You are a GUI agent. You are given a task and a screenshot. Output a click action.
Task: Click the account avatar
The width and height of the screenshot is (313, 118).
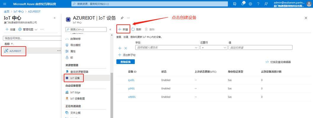(x=309, y=4)
